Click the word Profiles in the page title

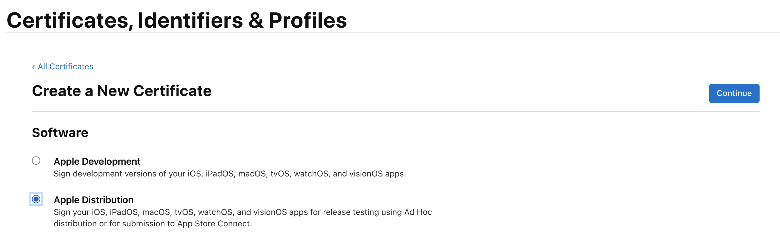point(308,20)
